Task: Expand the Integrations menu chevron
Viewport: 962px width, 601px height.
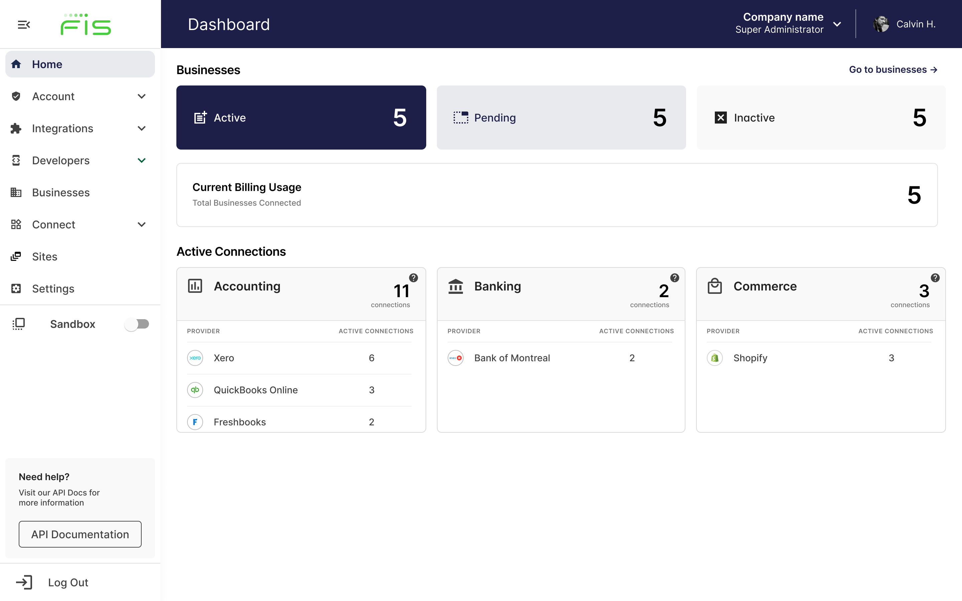Action: coord(142,129)
